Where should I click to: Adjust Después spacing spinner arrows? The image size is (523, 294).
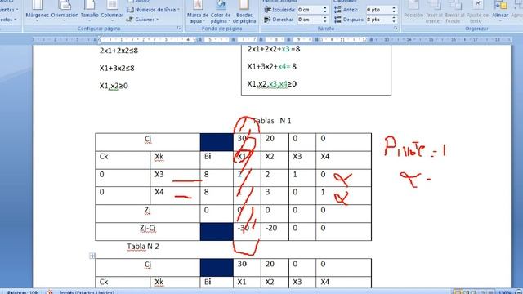pyautogui.click(x=394, y=20)
